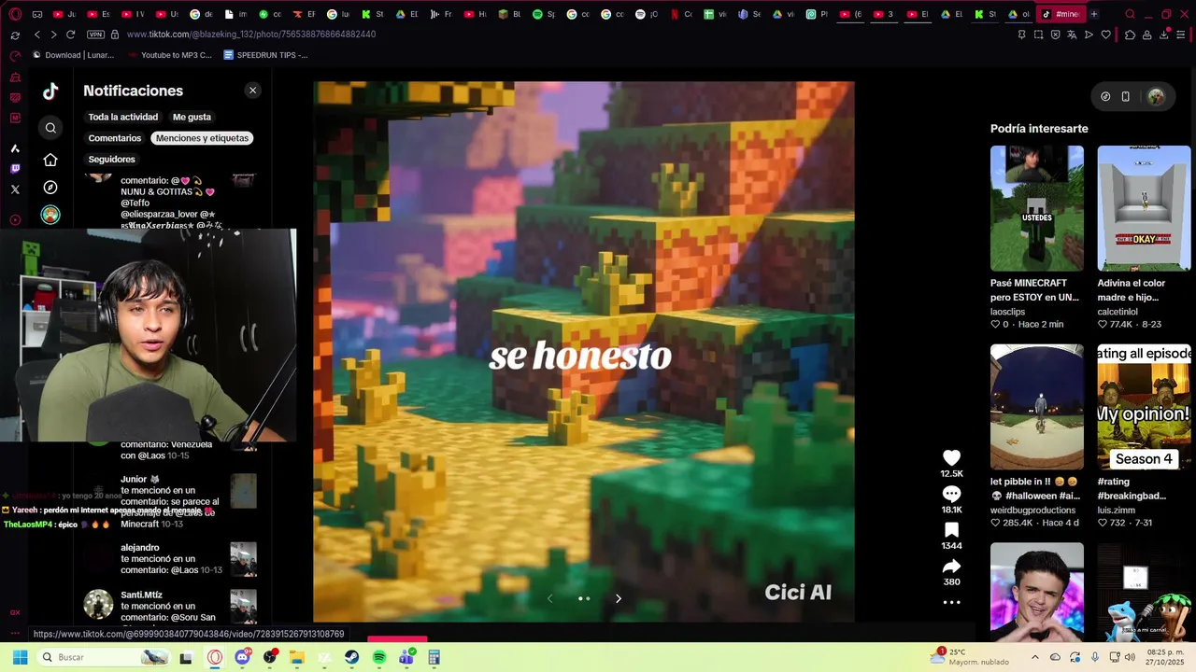Open X Twitter in the Opera sidebar
The image size is (1196, 672).
coord(15,189)
